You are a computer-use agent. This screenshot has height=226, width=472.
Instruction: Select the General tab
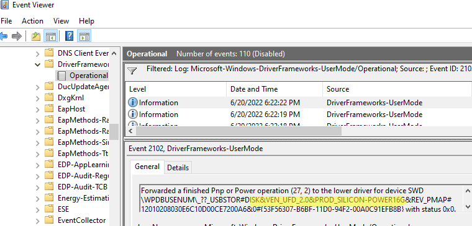click(147, 167)
